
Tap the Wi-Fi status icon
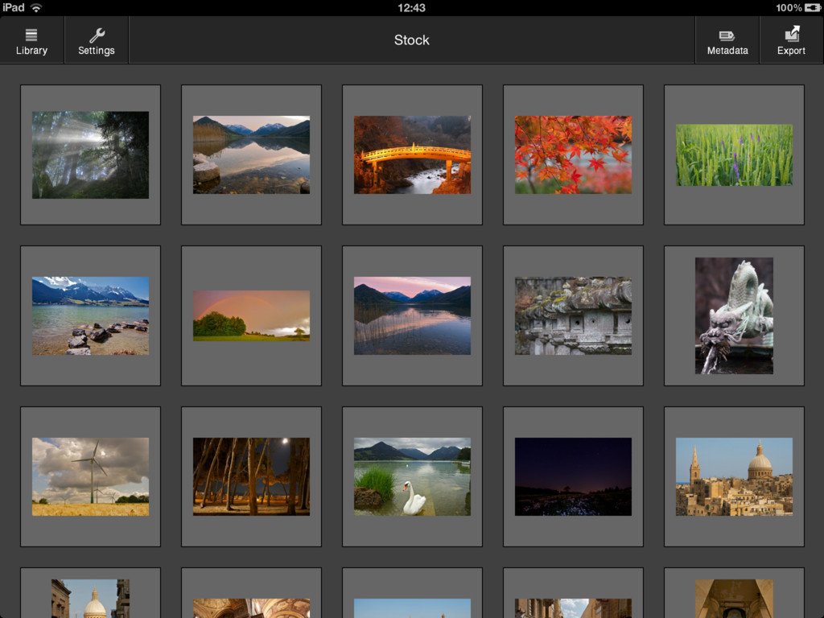point(36,7)
